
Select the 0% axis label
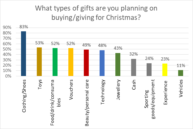(x=8, y=76)
